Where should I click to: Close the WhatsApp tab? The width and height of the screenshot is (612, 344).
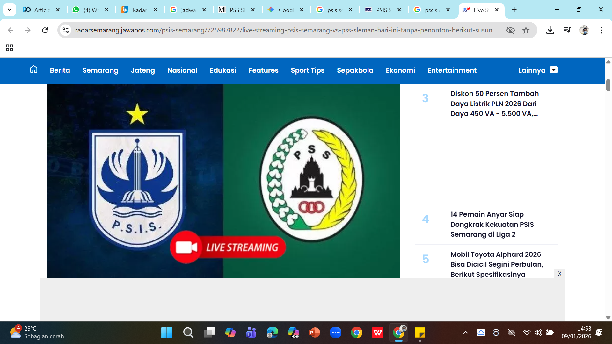coord(107,10)
